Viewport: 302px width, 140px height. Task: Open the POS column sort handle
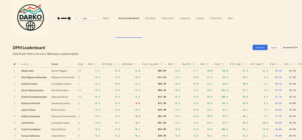tap(85, 64)
